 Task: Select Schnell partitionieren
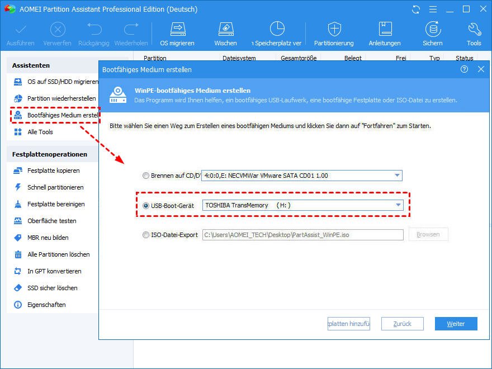(49, 187)
